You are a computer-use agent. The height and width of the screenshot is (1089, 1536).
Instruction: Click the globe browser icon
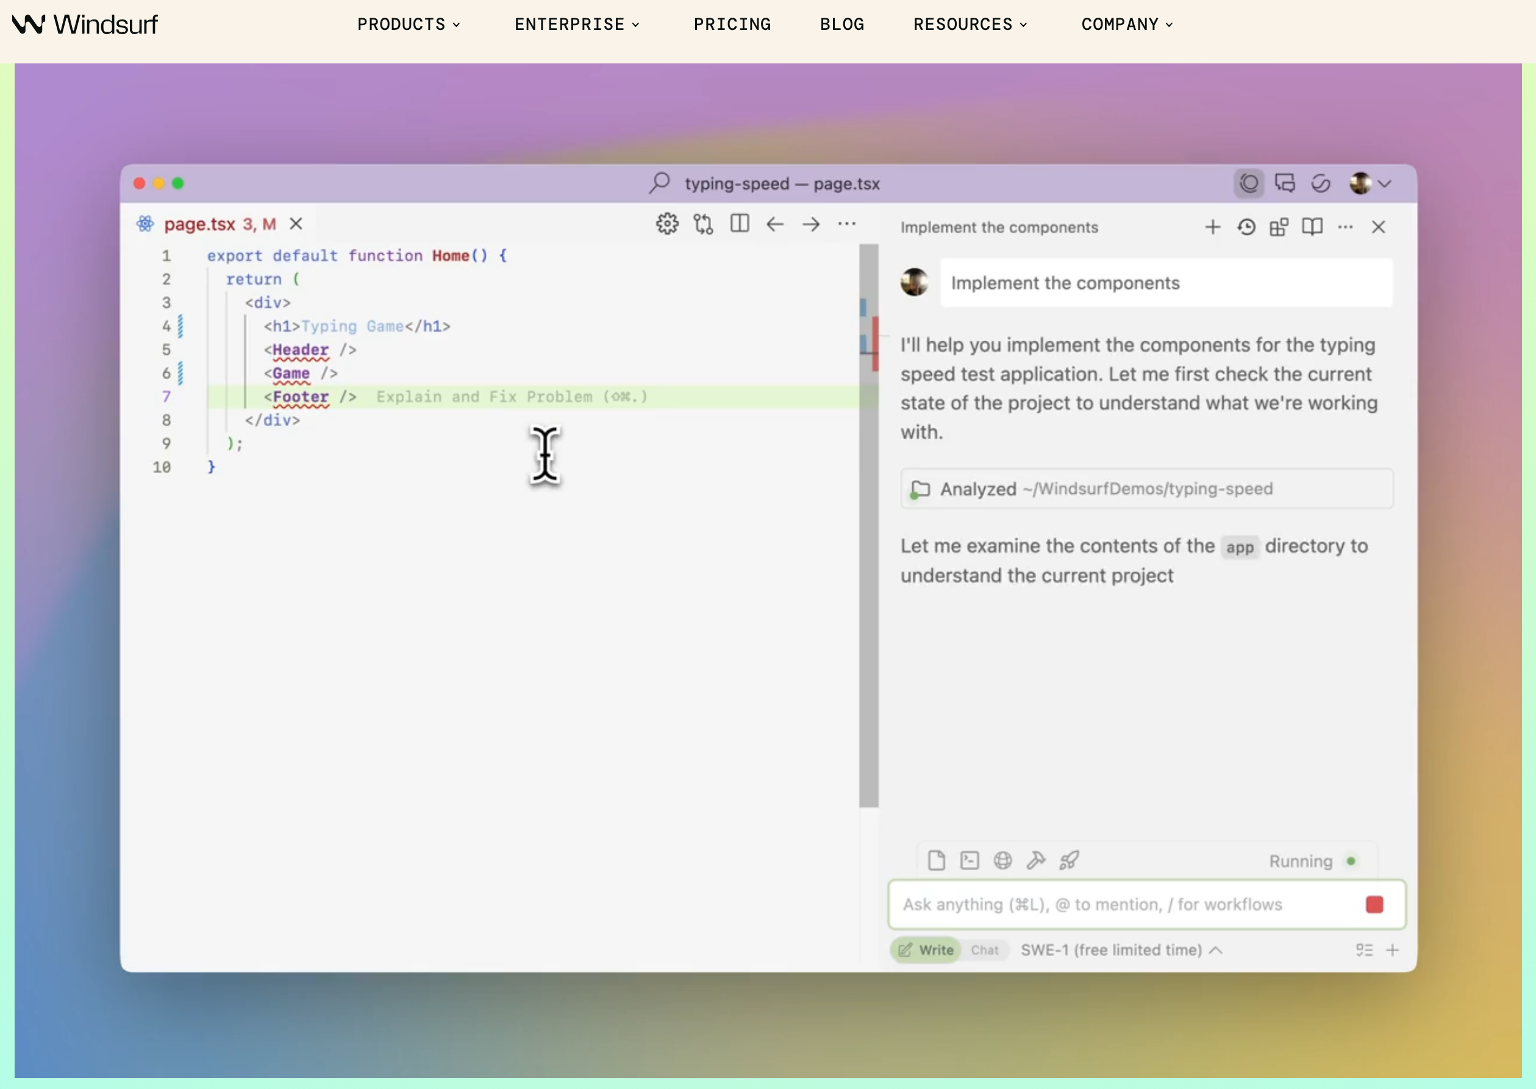pos(1002,860)
